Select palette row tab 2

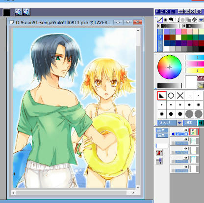pos(160,37)
